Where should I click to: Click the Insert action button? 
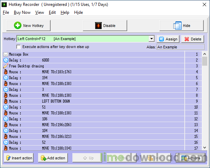(18, 158)
